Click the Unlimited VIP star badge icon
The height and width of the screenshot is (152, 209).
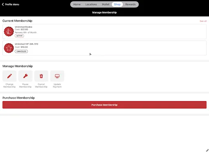(x=9, y=48)
